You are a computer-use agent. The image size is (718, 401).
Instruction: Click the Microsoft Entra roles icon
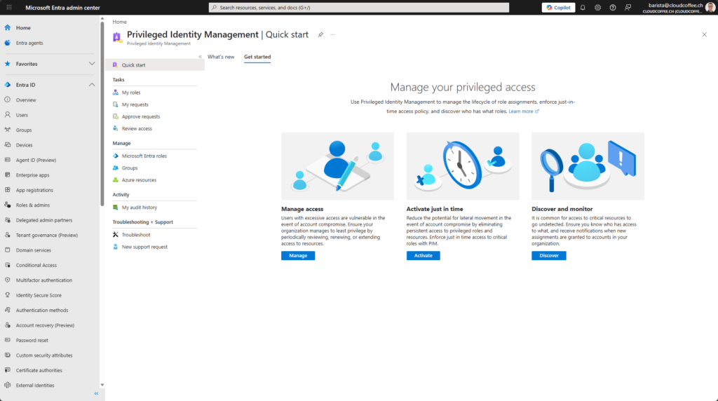(116, 156)
